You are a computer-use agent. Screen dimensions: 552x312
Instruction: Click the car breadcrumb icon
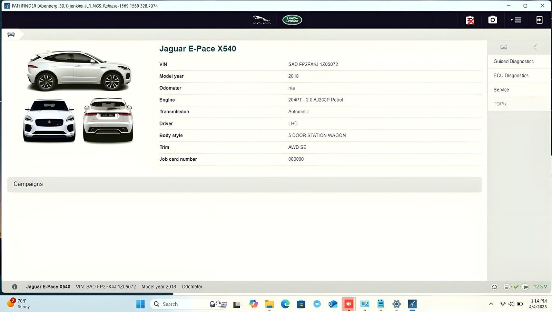coord(11,34)
